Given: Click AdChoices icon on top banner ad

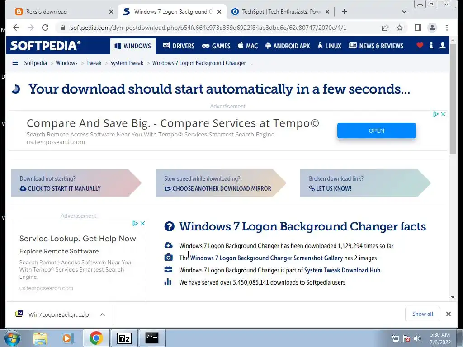Looking at the screenshot, I should [x=435, y=114].
